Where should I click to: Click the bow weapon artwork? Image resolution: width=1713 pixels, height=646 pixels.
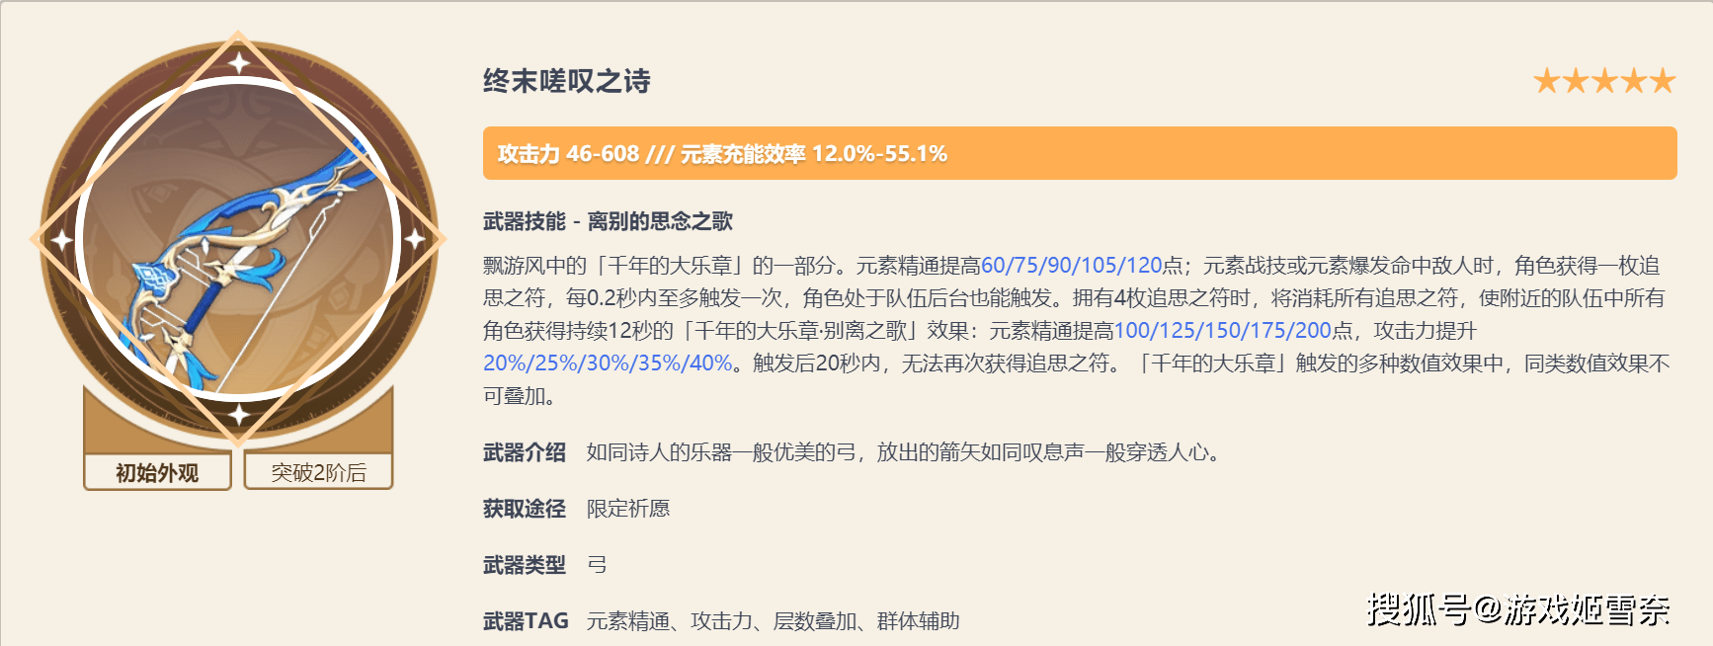pyautogui.click(x=238, y=252)
